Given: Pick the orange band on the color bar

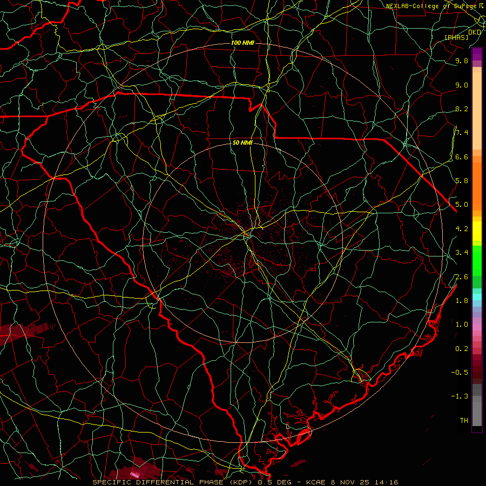Looking at the screenshot, I should click(x=477, y=186).
